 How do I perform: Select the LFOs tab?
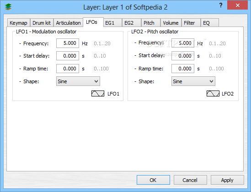[93, 22]
